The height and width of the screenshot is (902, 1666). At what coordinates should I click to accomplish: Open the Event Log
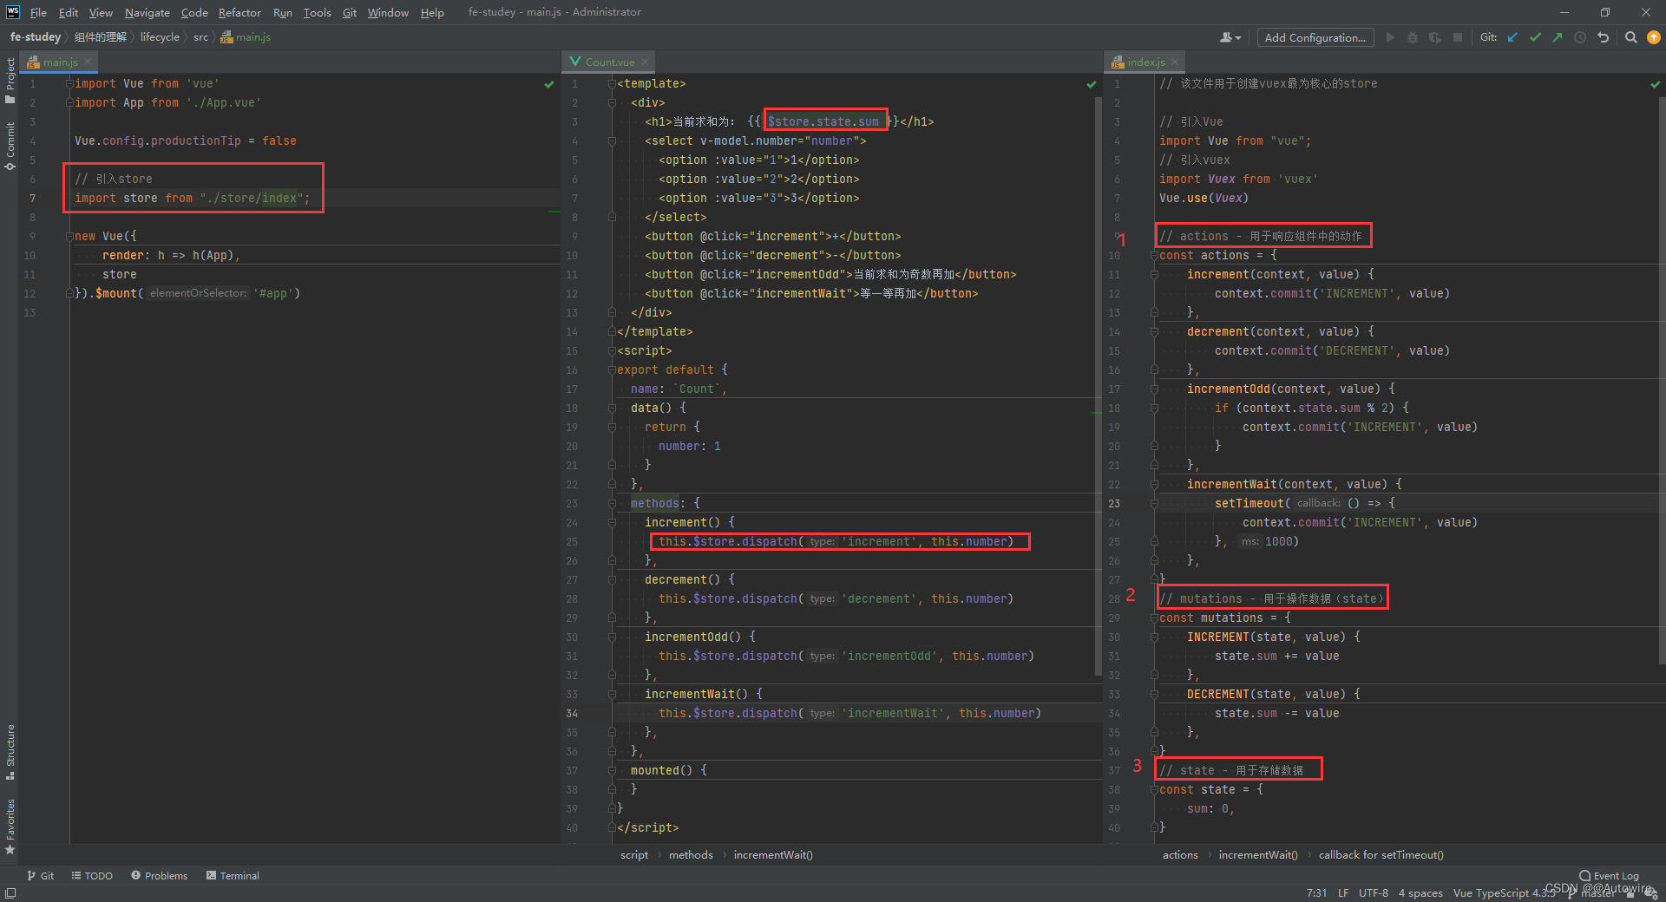[x=1609, y=876]
